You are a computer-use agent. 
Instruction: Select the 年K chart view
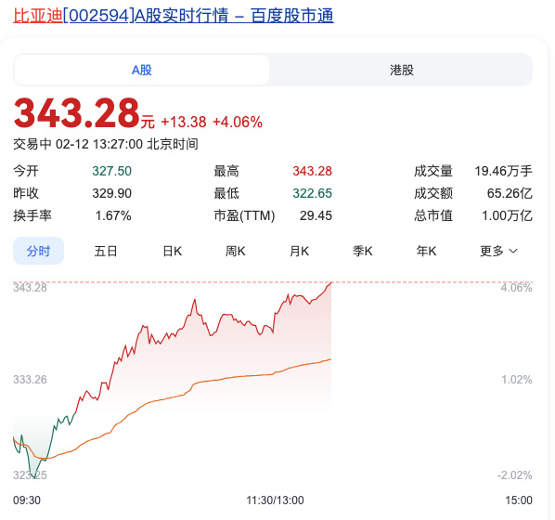[426, 251]
